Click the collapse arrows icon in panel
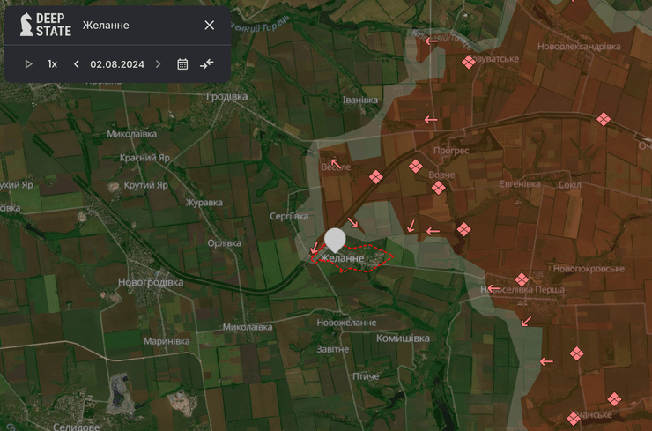 207,63
